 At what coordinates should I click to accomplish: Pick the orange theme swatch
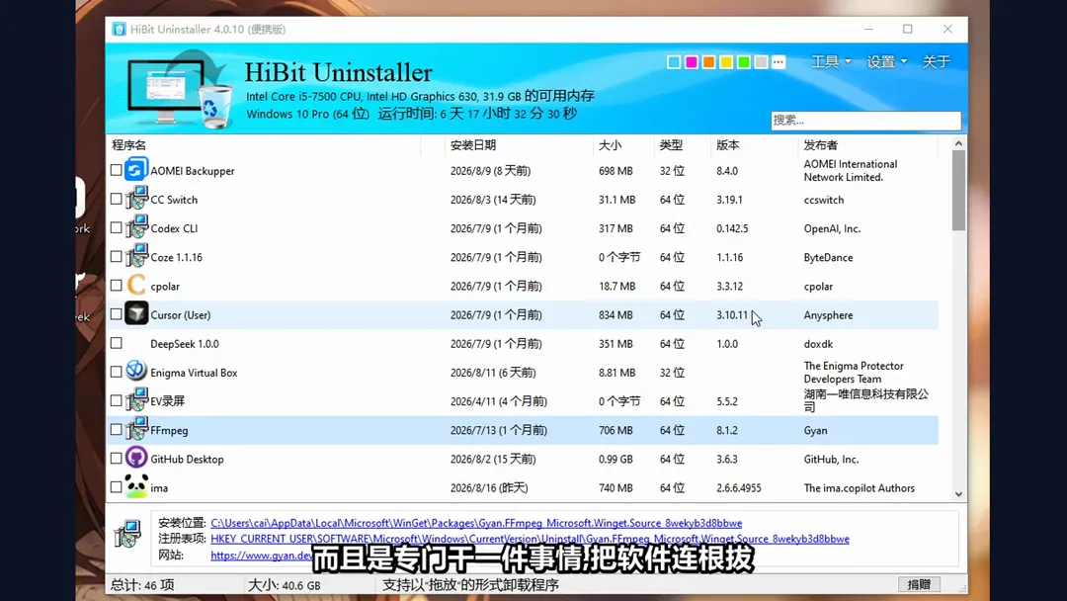[709, 62]
